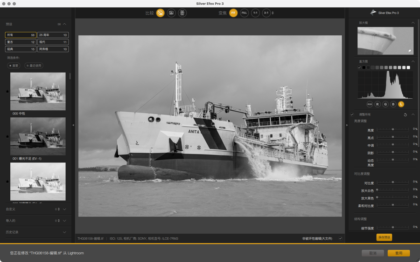
Task: Filter presets by 最近使用
Action: pos(34,66)
